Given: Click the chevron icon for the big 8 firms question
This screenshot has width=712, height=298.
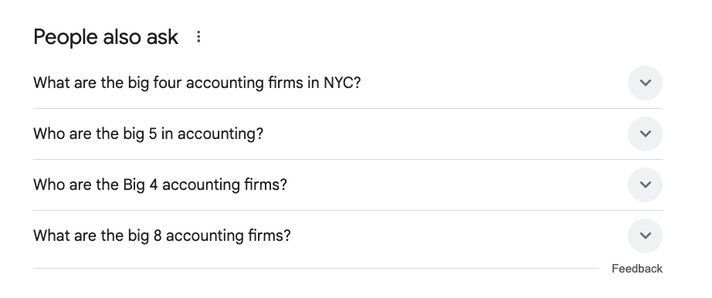Looking at the screenshot, I should click(645, 235).
